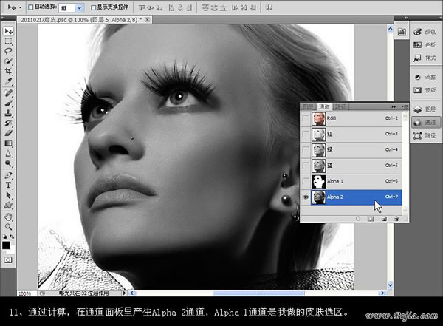Screen dimensions: 443x326
Task: Enable the 显示变换控件 checkbox
Action: [93, 7]
